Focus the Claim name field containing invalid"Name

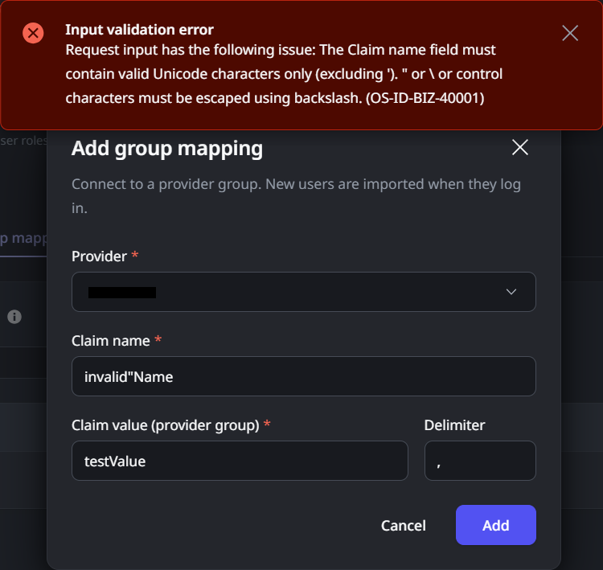(303, 376)
